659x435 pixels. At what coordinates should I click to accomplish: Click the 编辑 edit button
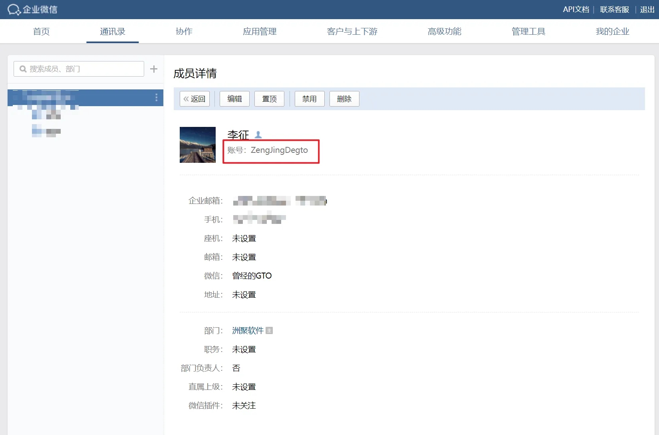[234, 99]
